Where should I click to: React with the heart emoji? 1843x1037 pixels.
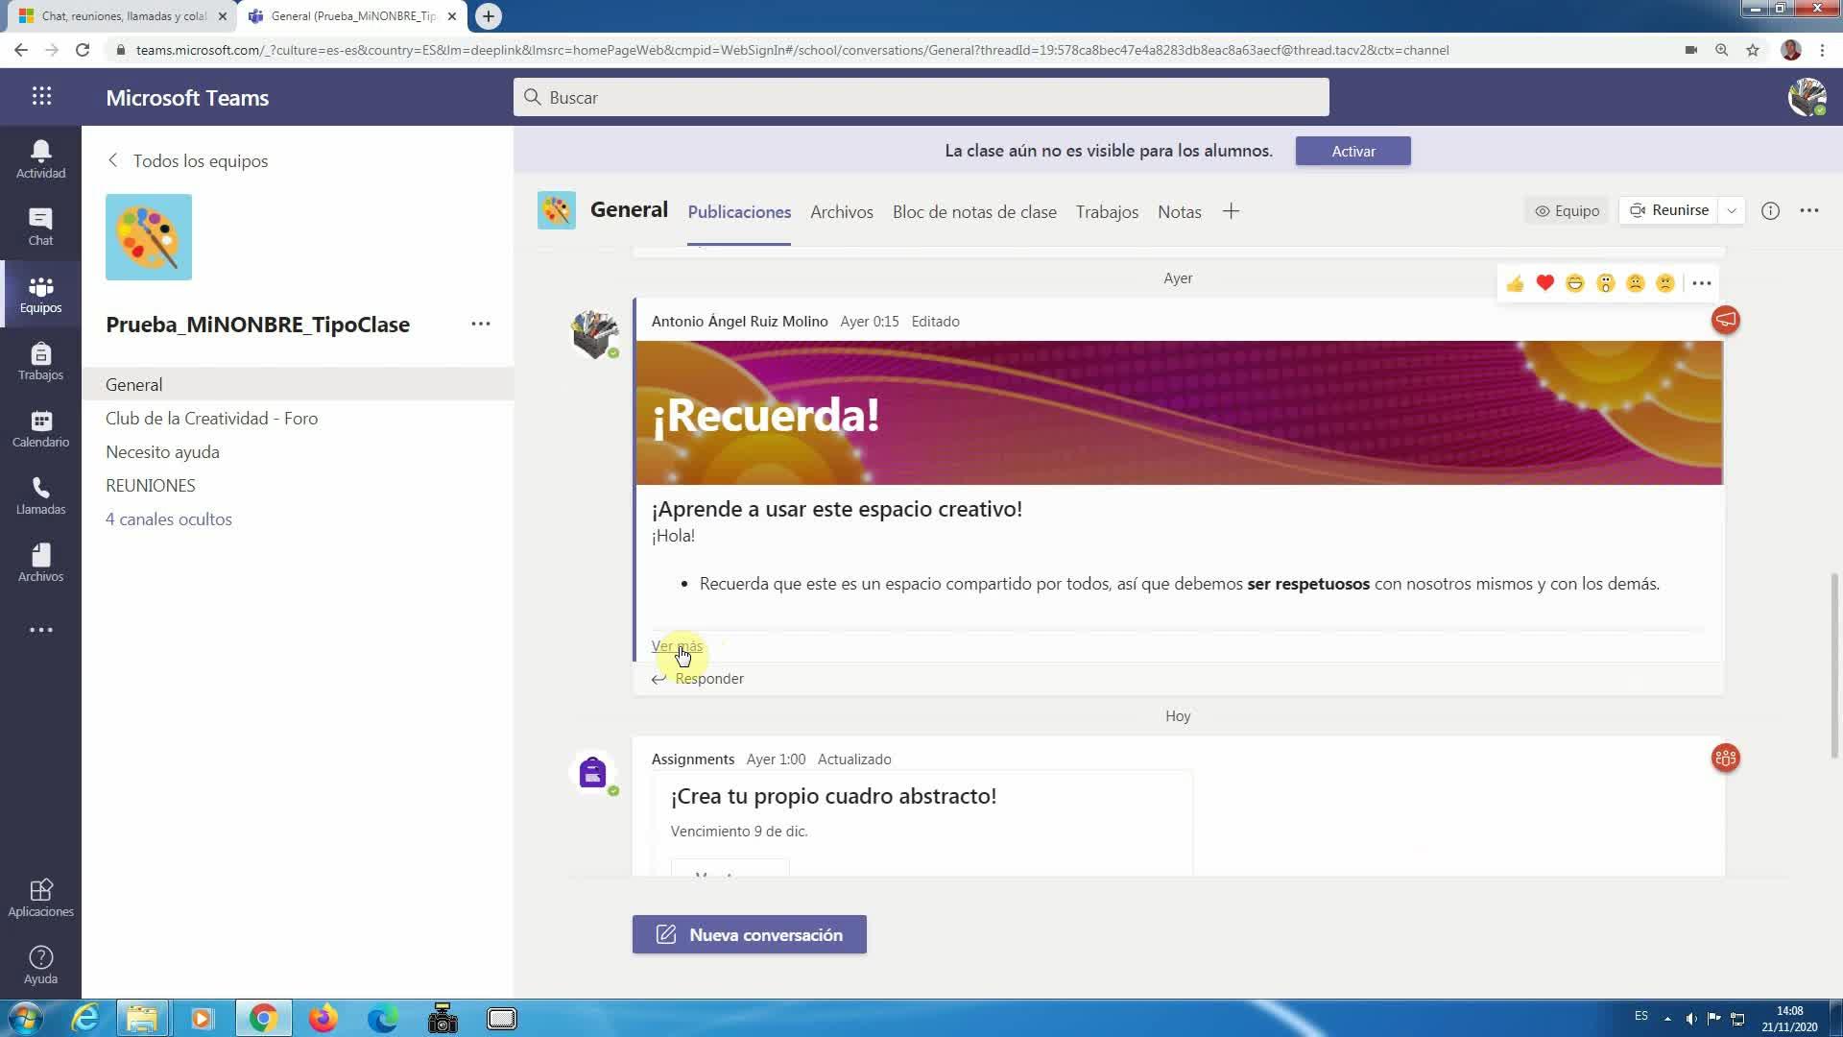coord(1544,283)
